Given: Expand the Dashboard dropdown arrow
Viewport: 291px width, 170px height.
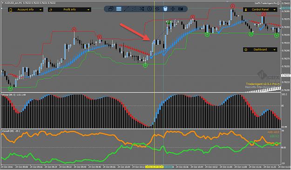Looking at the screenshot, I should [275, 50].
